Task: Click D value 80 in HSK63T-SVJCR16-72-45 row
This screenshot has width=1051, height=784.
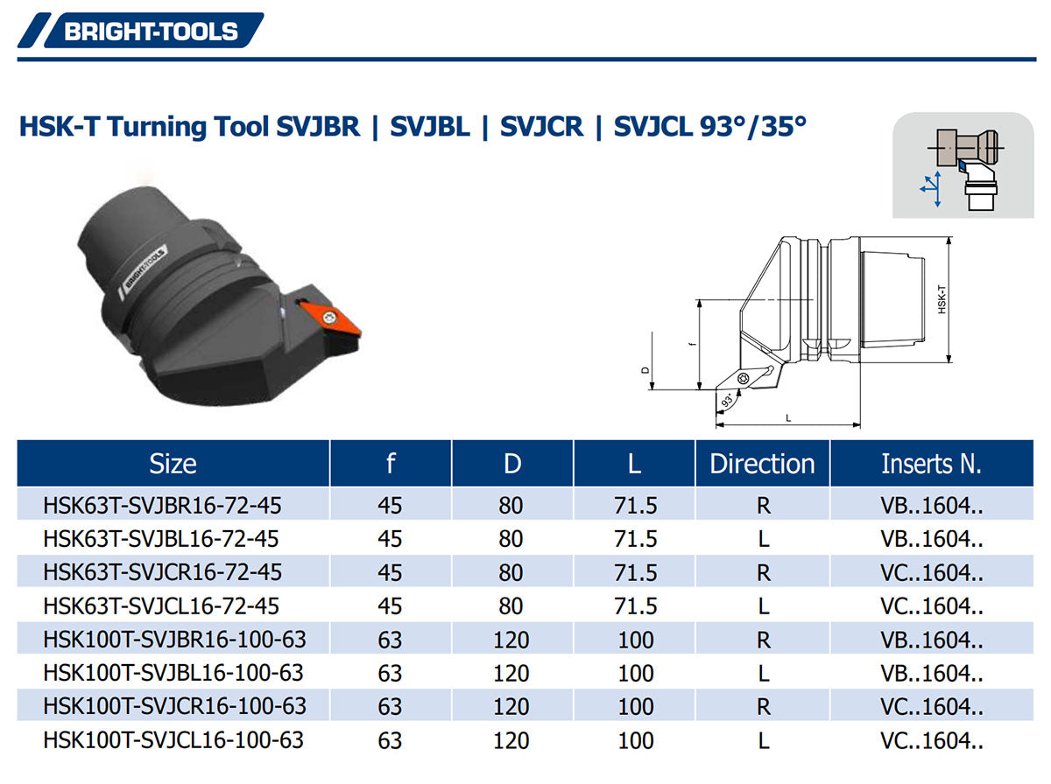Action: point(511,572)
